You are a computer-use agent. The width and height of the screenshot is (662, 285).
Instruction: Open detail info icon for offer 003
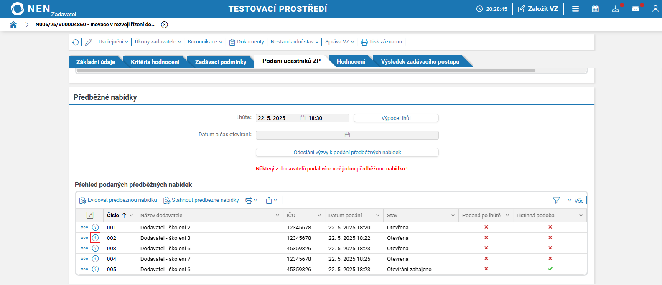point(95,248)
